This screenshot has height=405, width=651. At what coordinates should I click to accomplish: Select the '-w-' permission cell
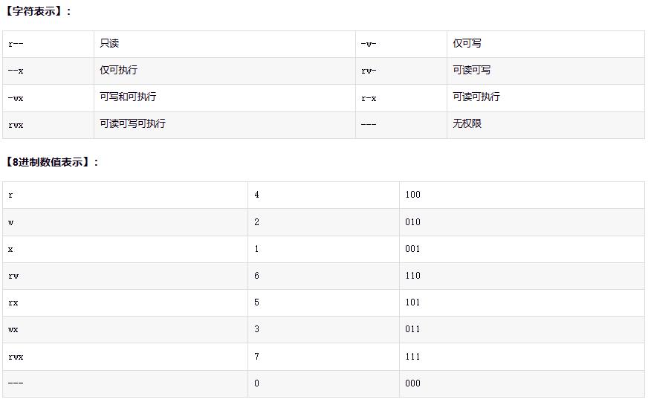[x=369, y=44]
